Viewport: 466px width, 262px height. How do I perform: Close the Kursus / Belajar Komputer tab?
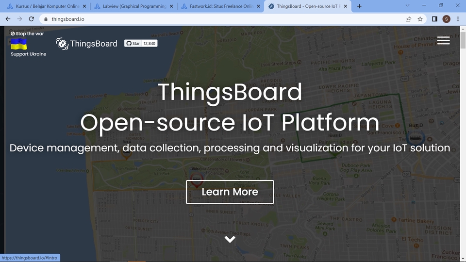pos(84,6)
